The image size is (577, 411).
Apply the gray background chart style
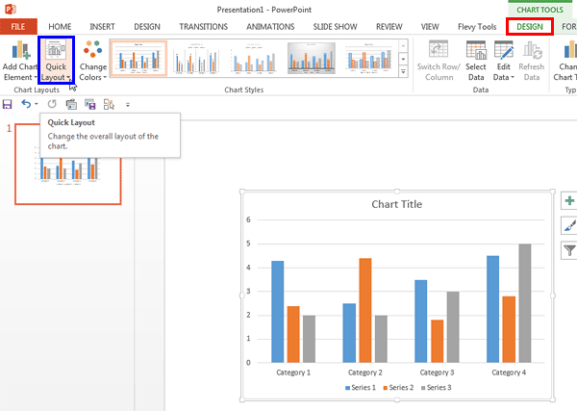point(312,58)
